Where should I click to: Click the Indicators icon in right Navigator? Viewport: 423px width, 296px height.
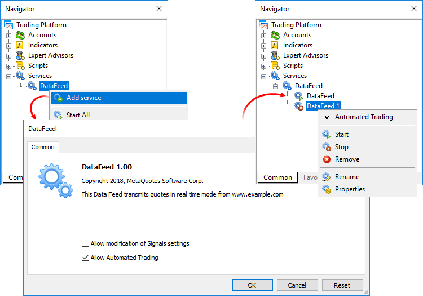(x=275, y=45)
